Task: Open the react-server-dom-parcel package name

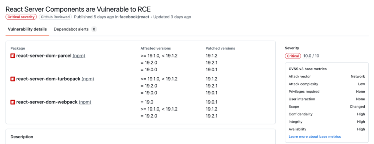Action: 44,56
